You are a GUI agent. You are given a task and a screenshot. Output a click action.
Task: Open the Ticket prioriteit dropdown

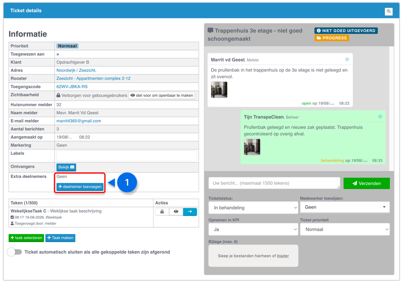(345, 229)
